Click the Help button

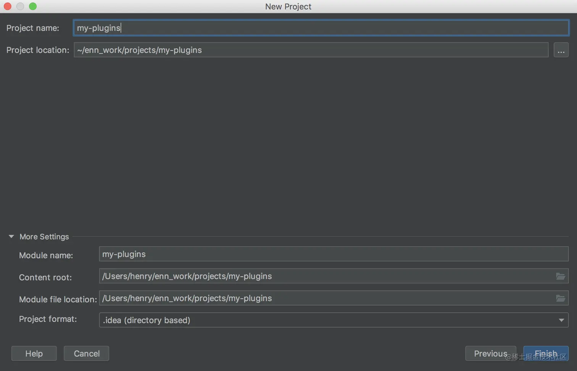click(x=34, y=353)
